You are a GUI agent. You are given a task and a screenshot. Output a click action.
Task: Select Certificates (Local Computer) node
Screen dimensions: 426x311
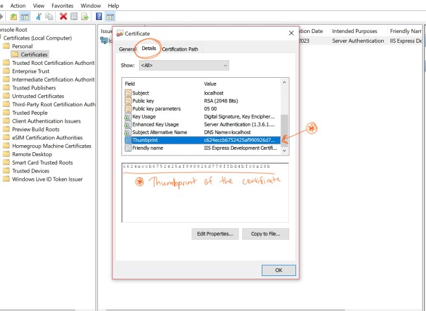[38, 38]
